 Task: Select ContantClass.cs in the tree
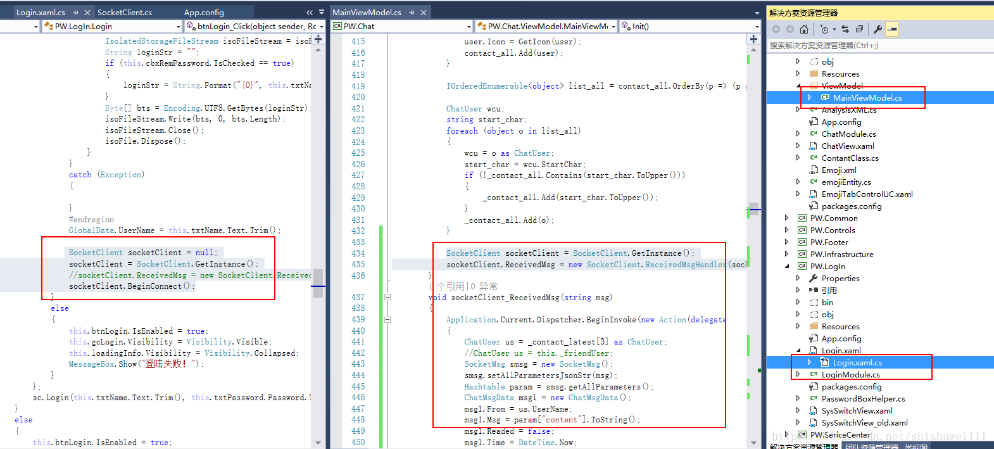(x=850, y=158)
